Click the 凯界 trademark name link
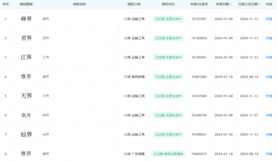This screenshot has height=162, width=277. click(x=46, y=115)
